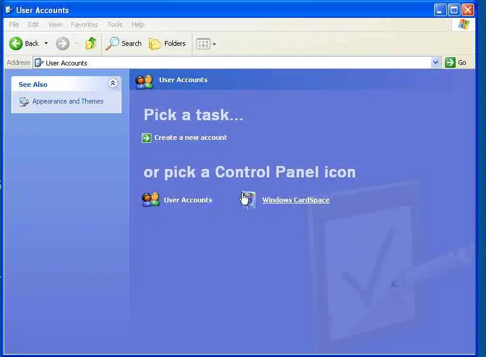
Task: Open Appearance and Themes link
Action: coord(67,101)
